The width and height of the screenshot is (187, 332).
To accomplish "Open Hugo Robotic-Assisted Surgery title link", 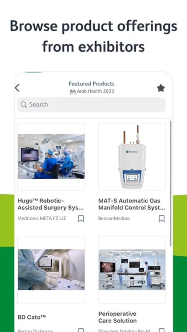I will pos(51,204).
